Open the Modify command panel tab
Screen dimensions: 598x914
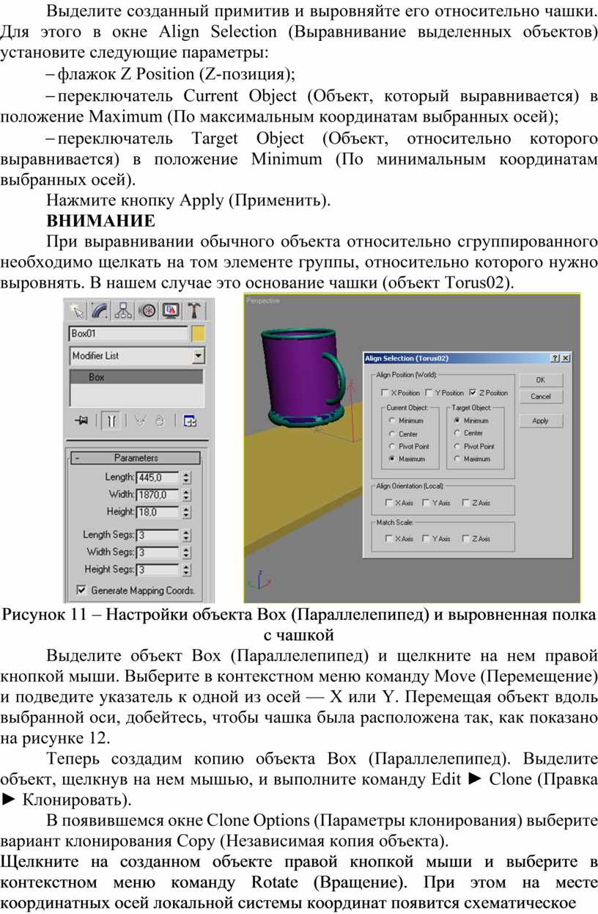pyautogui.click(x=100, y=310)
